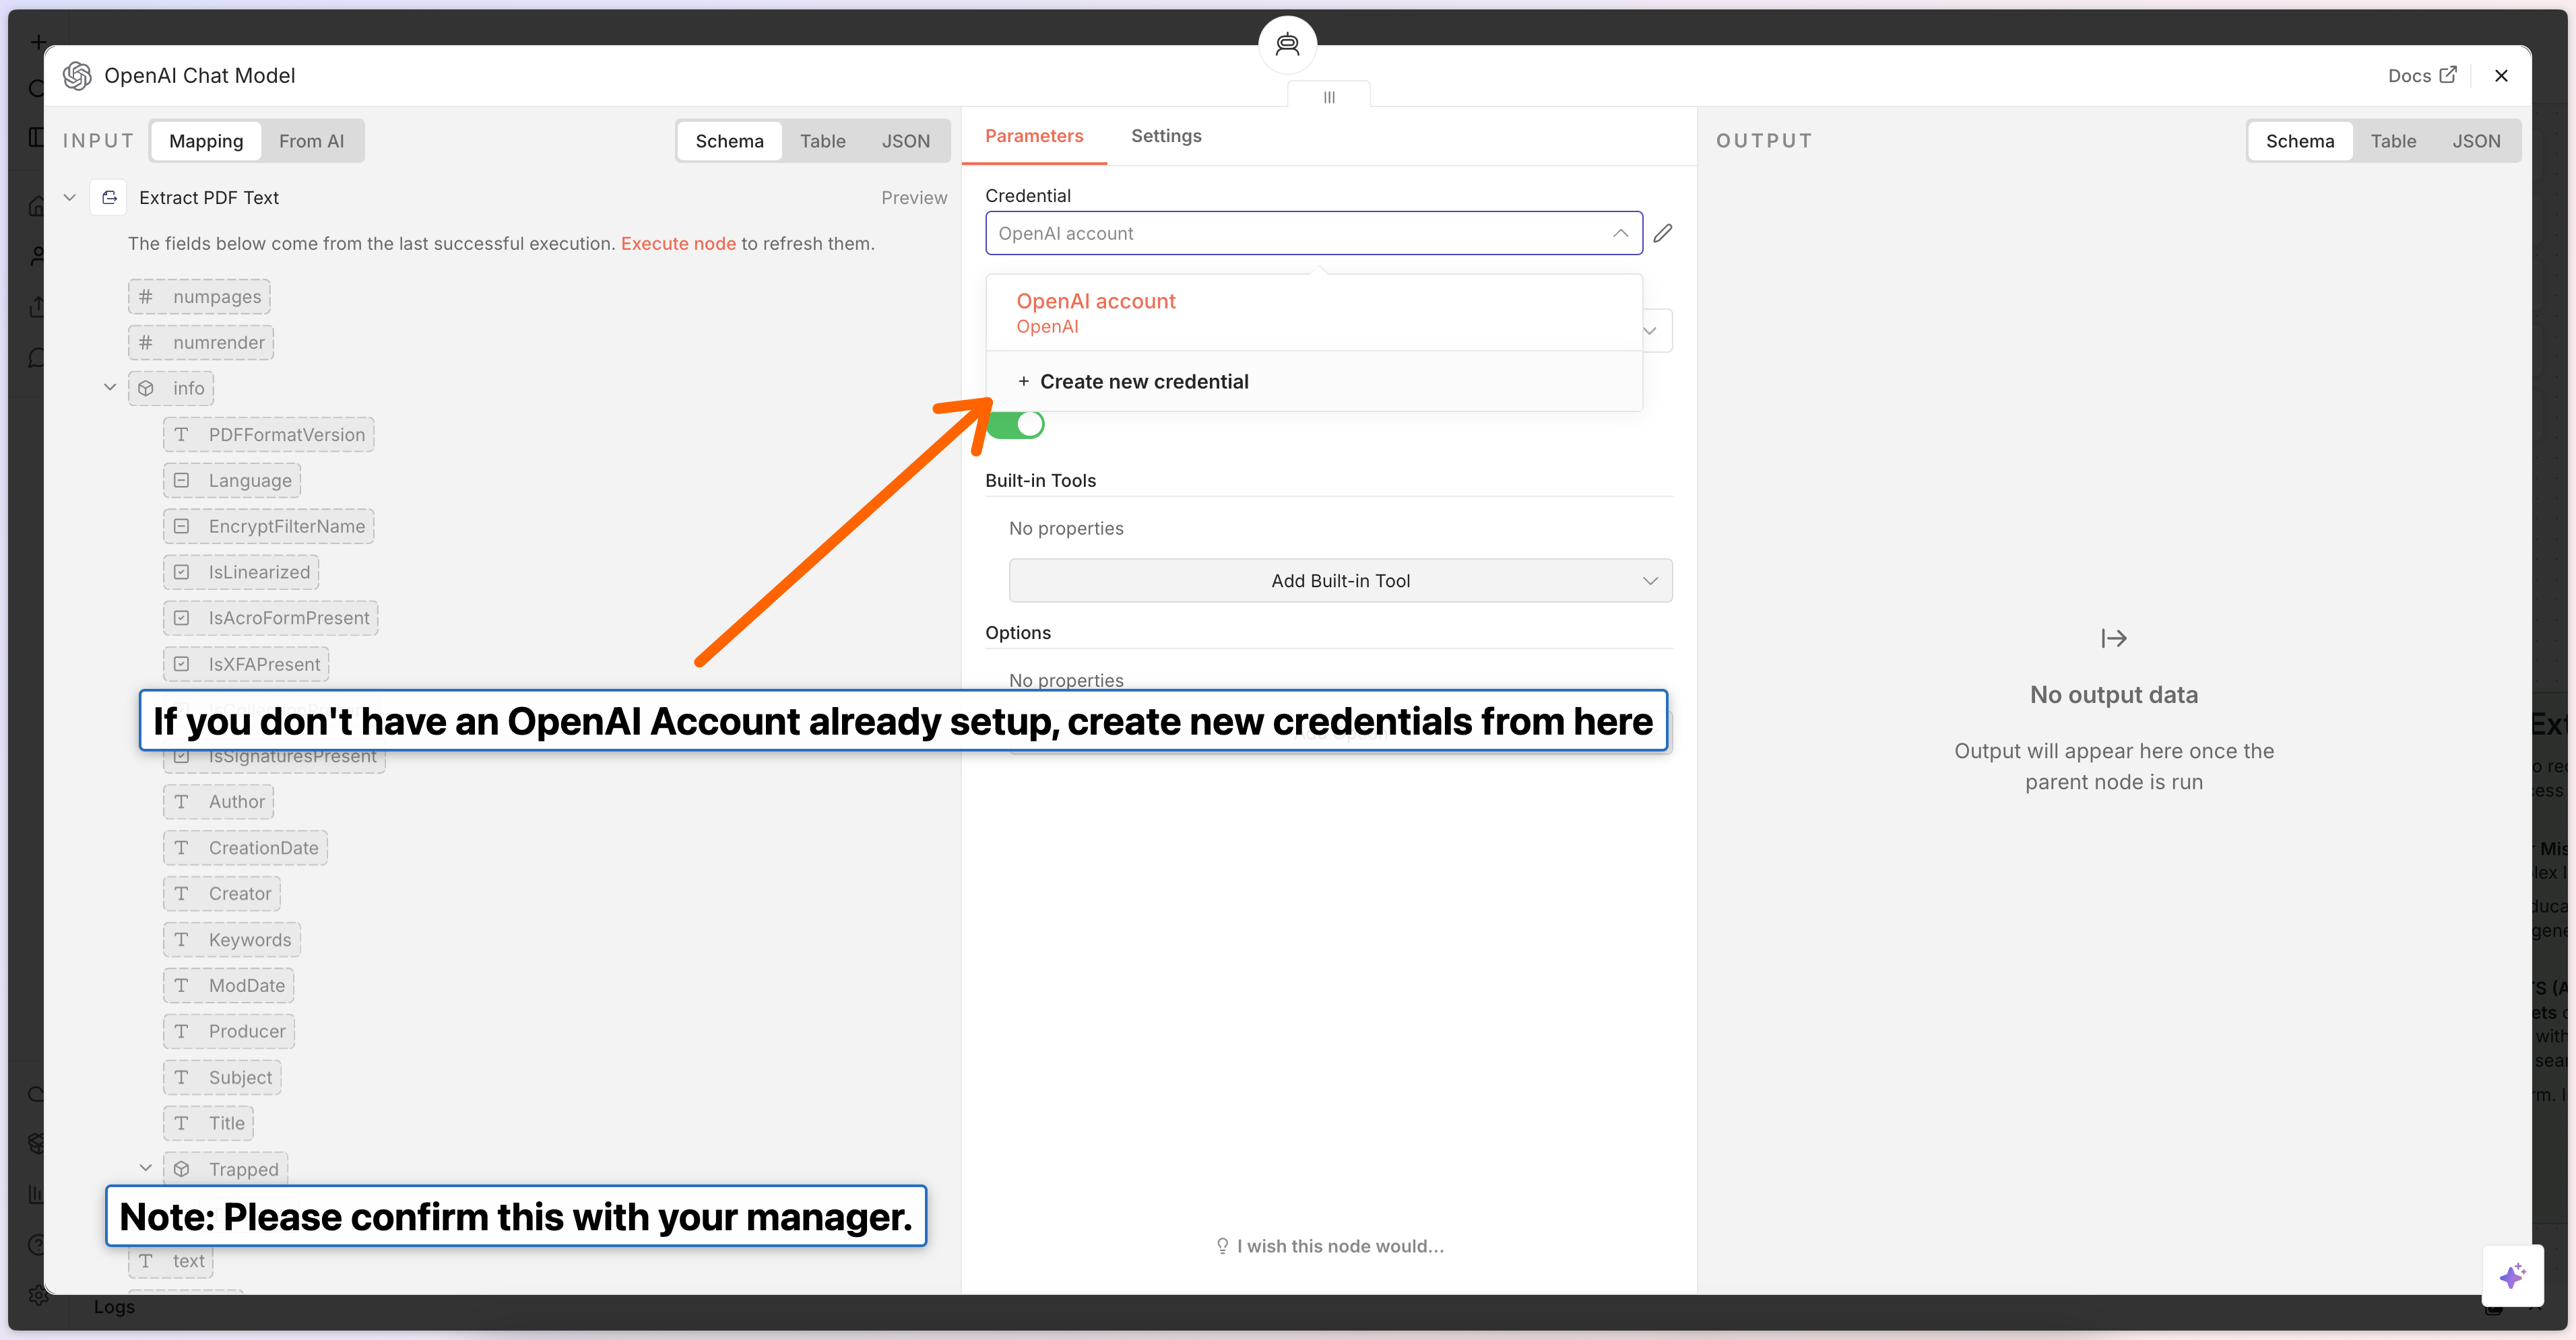The height and width of the screenshot is (1340, 2576).
Task: Click the IsLinearized field chip
Action: click(x=241, y=572)
